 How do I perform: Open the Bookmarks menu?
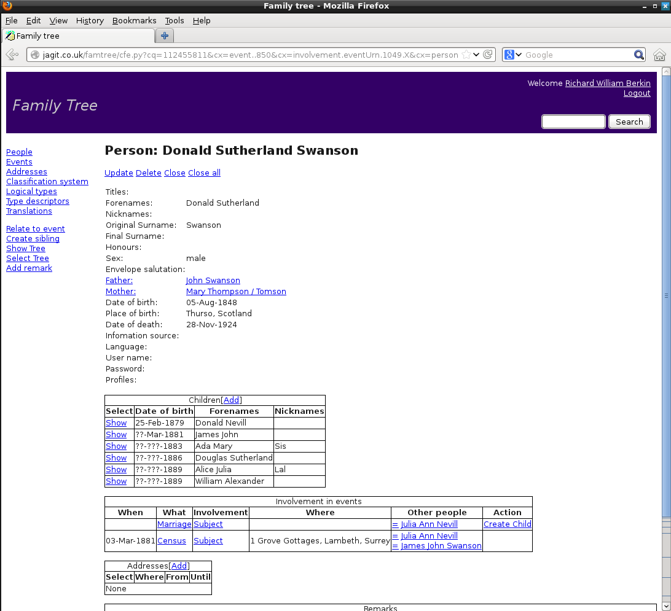pyautogui.click(x=134, y=20)
